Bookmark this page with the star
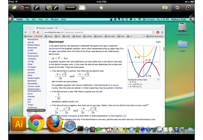Viewport: 203px width, 140px height. tap(153, 32)
